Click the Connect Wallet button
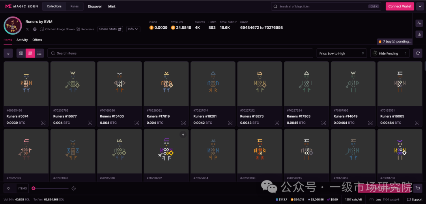This screenshot has width=426, height=204. coord(400,6)
